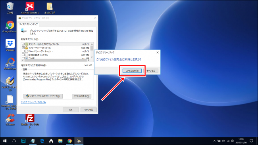Check the 配信の最適化ファイル checkbox

[23, 55]
